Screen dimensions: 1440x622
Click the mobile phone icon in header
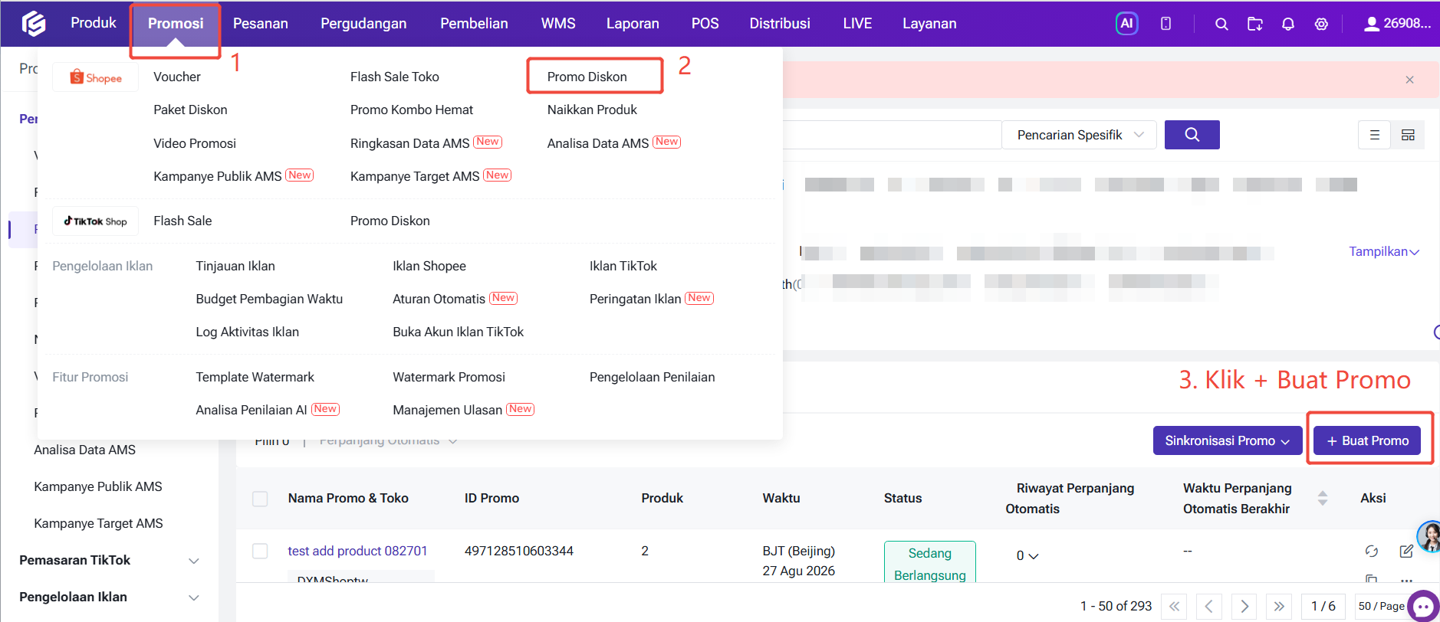(x=1165, y=24)
